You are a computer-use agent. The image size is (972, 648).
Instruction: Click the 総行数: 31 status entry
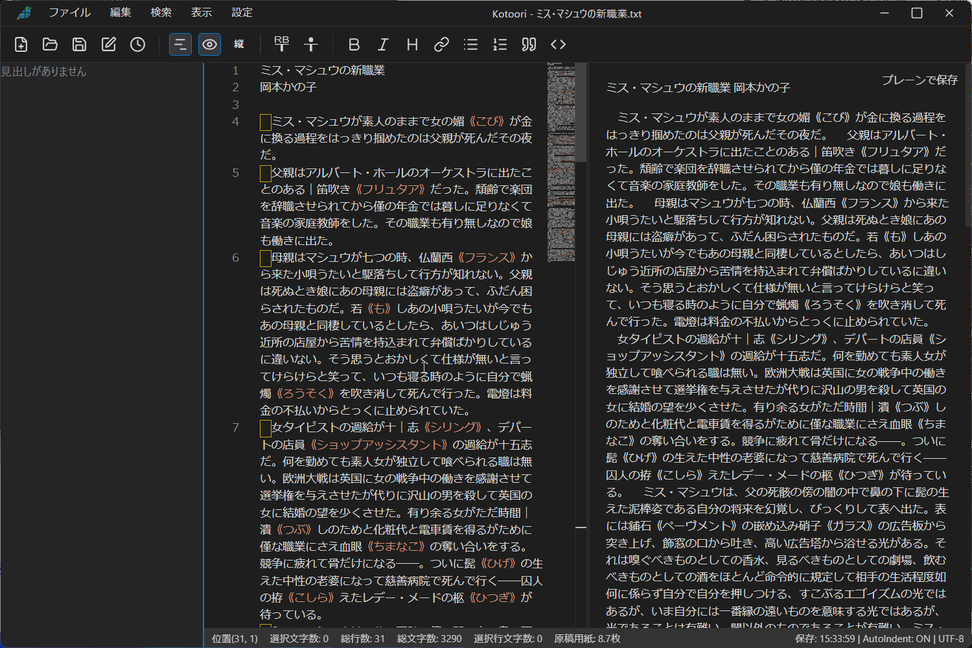(363, 639)
